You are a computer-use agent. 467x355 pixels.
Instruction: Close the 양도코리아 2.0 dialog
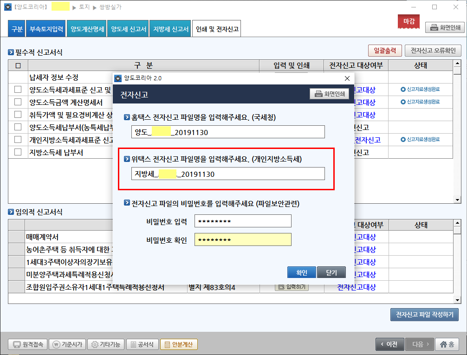pyautogui.click(x=347, y=78)
